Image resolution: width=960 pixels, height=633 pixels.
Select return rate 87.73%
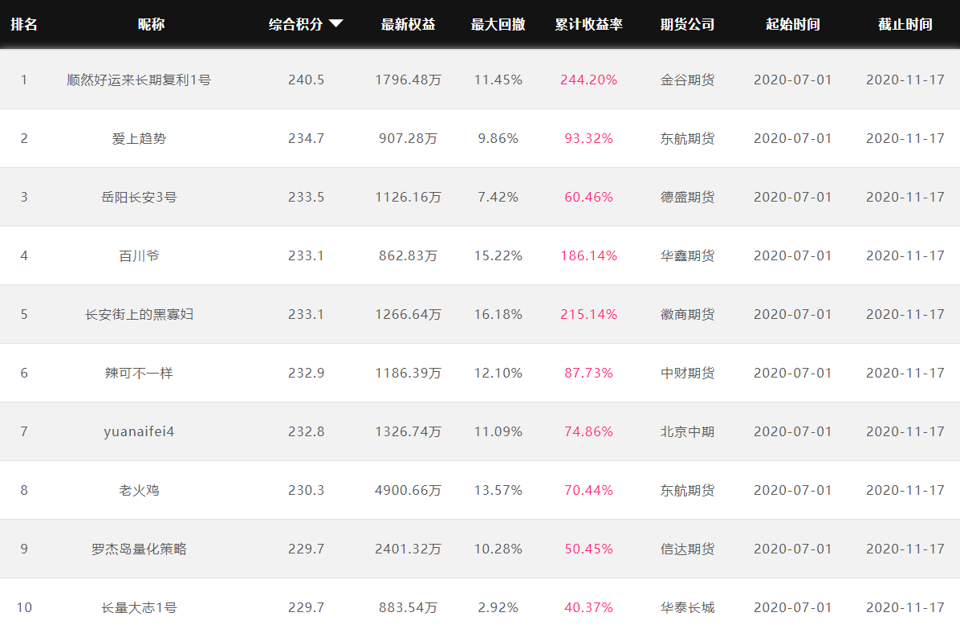[588, 374]
